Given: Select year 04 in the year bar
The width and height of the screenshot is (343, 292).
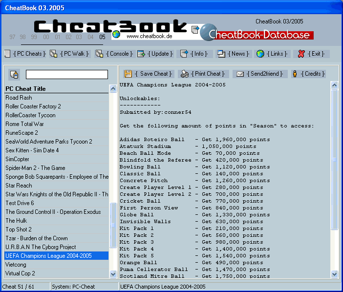Looking at the screenshot, I should pyautogui.click(x=90, y=37).
